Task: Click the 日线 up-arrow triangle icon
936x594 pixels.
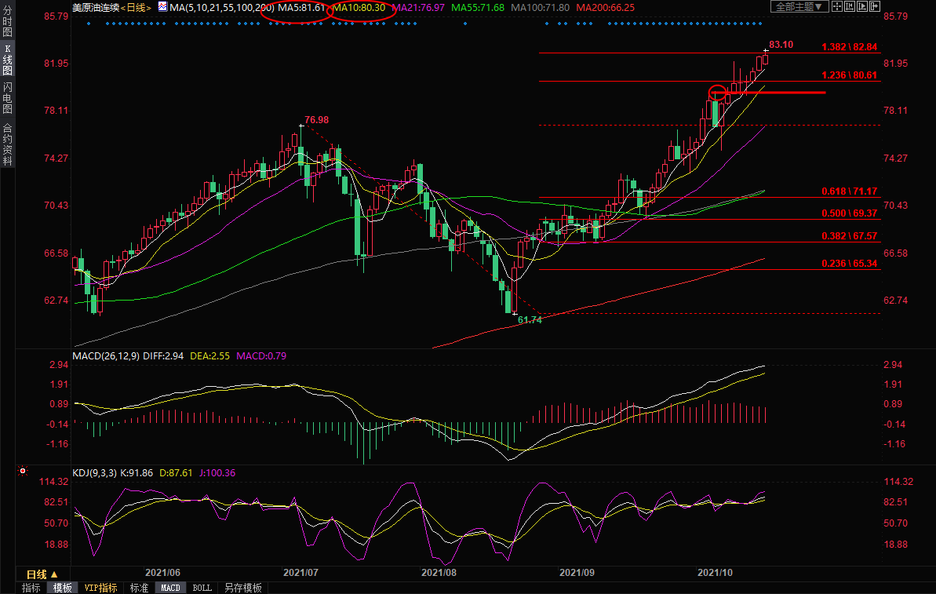Action: point(54,575)
